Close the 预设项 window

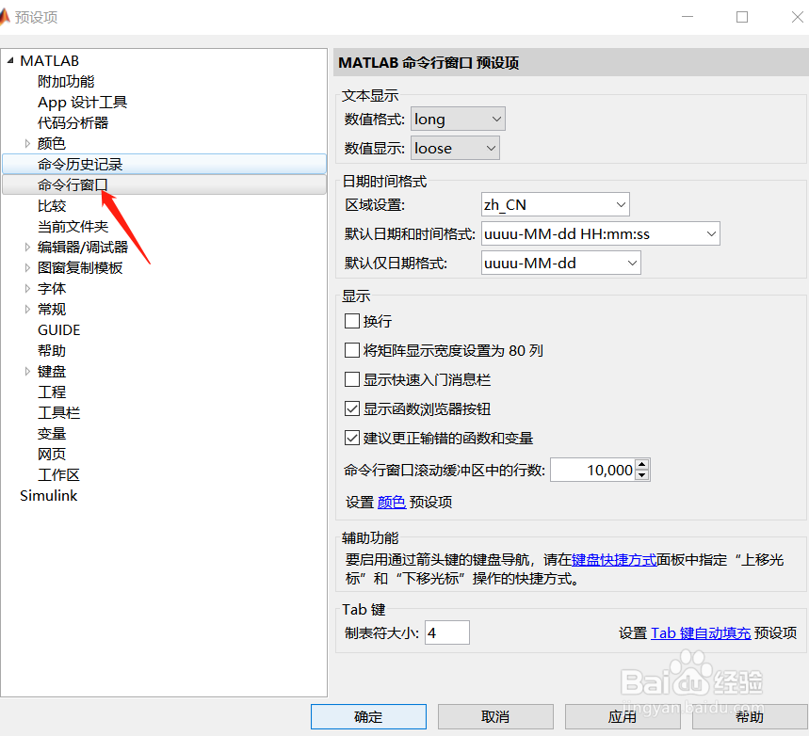click(x=797, y=17)
